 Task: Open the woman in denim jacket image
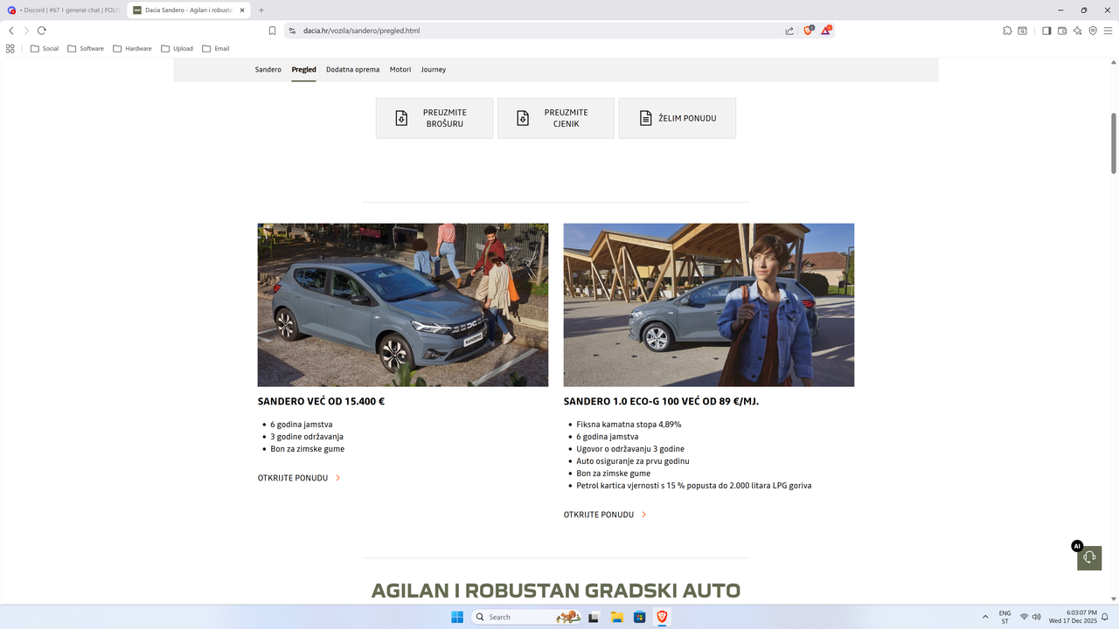709,305
